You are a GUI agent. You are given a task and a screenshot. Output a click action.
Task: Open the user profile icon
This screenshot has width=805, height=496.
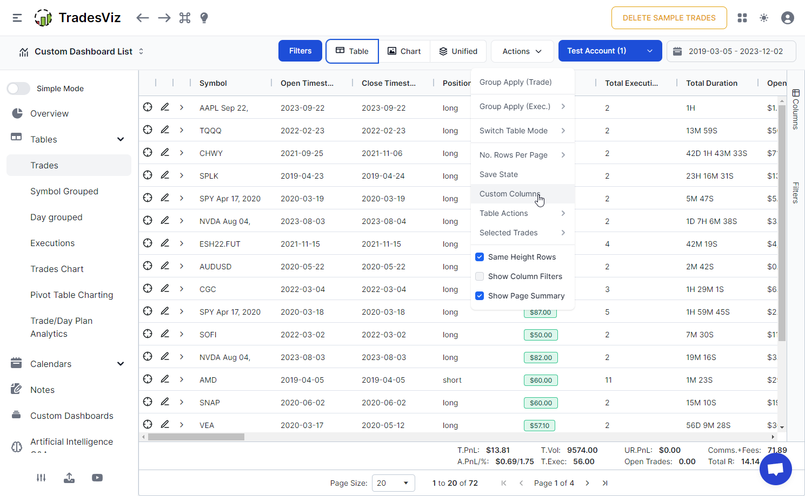pos(788,18)
